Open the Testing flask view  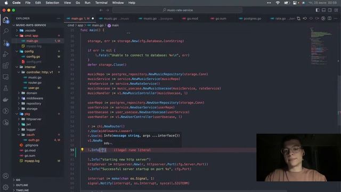coord(6,88)
